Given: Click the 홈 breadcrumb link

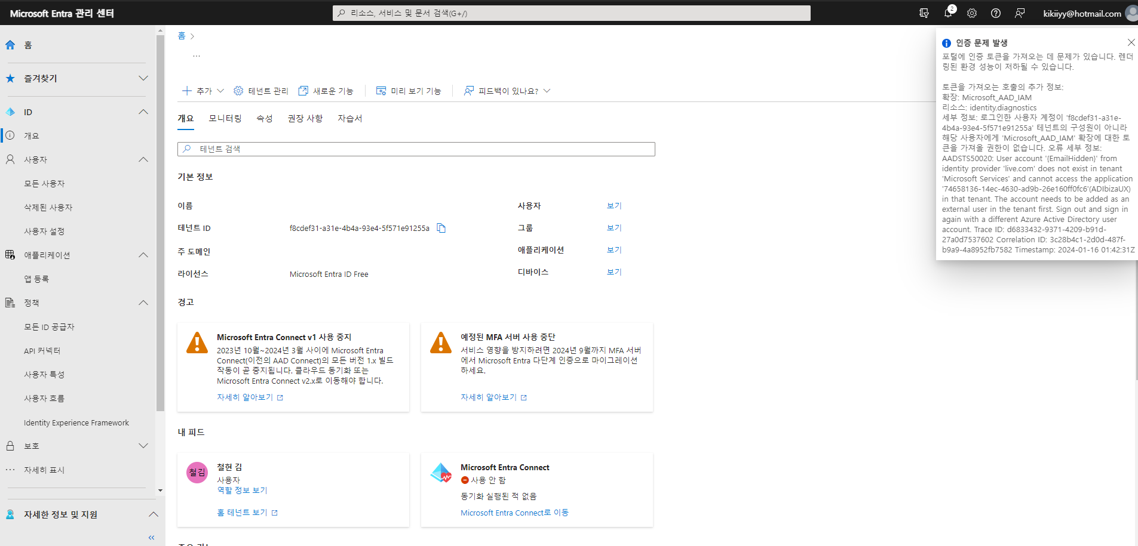Looking at the screenshot, I should point(182,36).
